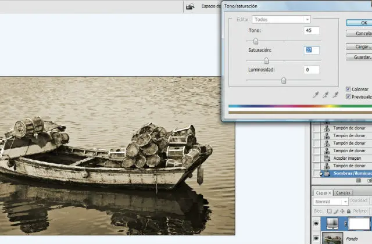Toggle the Previsualizar checkbox
This screenshot has width=372, height=244.
coord(348,97)
